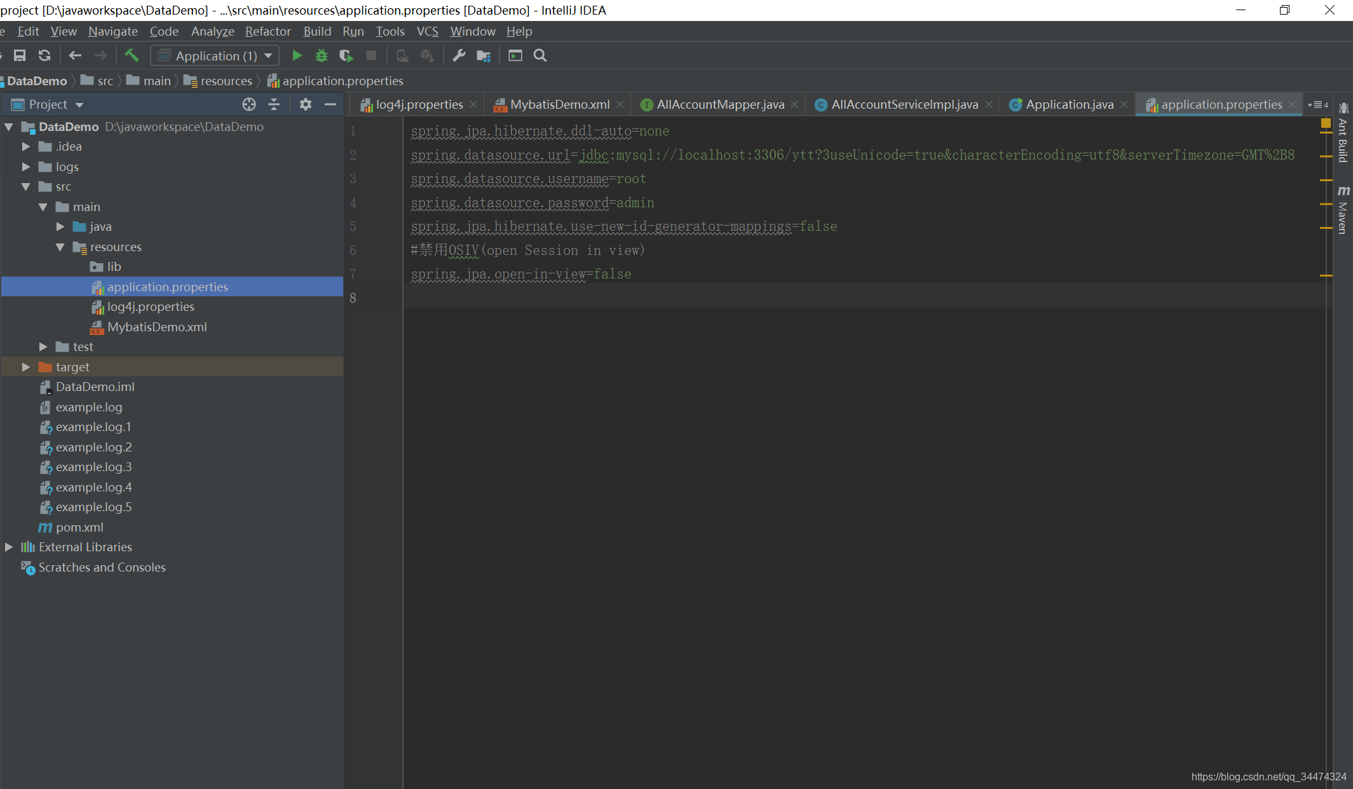Click the Search Everywhere magnifier icon
The width and height of the screenshot is (1353, 789).
[540, 56]
